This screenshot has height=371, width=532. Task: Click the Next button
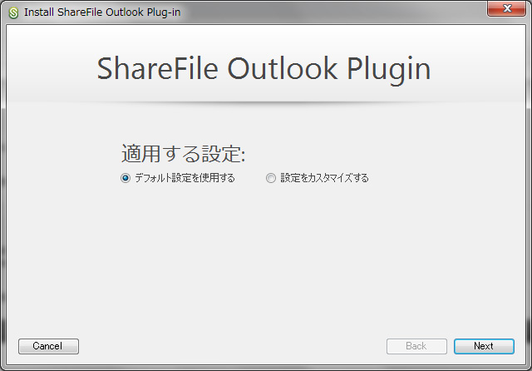click(484, 346)
